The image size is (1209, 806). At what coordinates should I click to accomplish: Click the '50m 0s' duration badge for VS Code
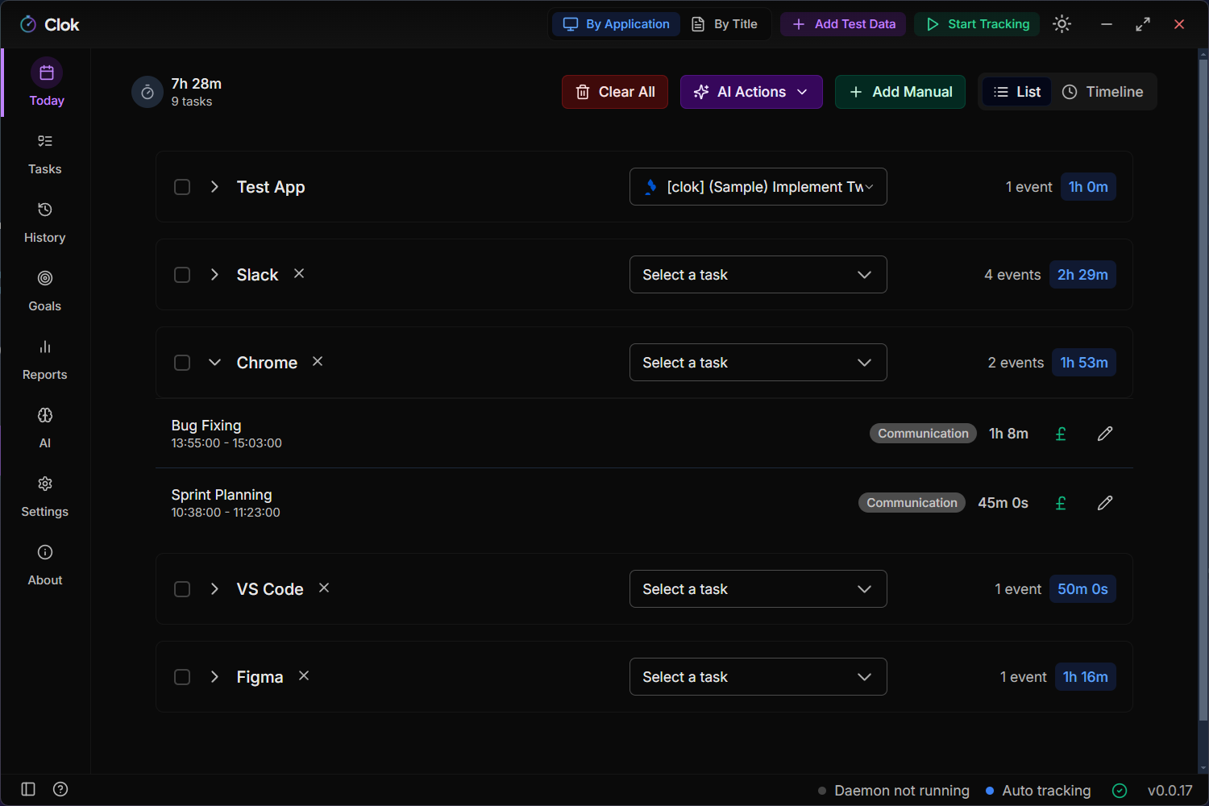(1082, 589)
